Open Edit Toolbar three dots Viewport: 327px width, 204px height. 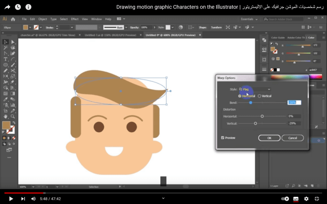(x=9, y=157)
